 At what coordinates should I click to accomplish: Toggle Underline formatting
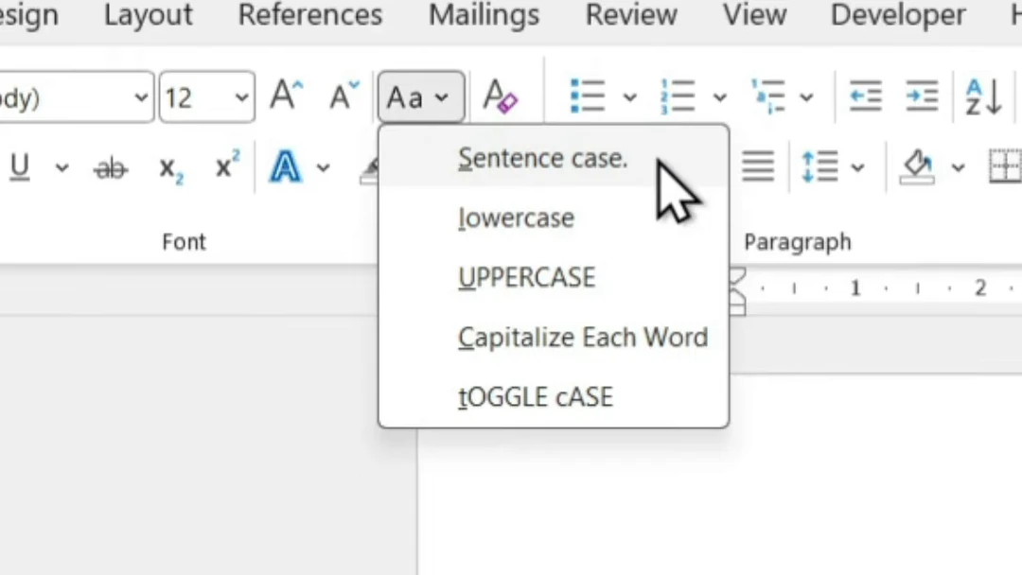[x=20, y=168]
